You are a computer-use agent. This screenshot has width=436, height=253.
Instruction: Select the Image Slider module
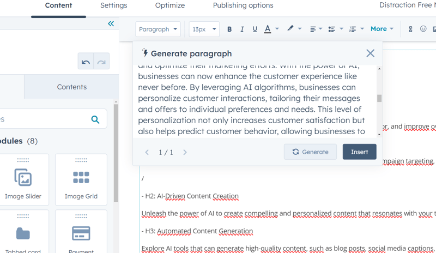tap(23, 180)
